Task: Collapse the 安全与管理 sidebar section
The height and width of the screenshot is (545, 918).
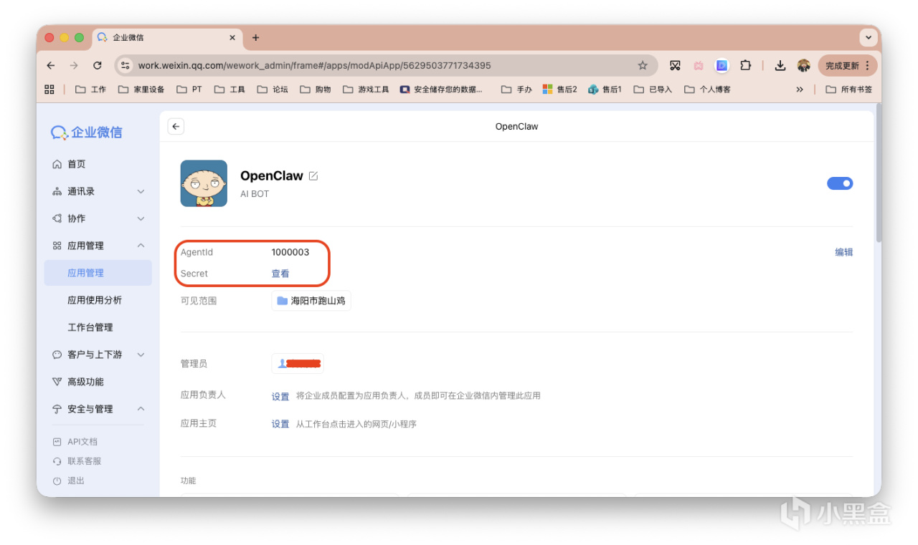Action: pos(141,409)
